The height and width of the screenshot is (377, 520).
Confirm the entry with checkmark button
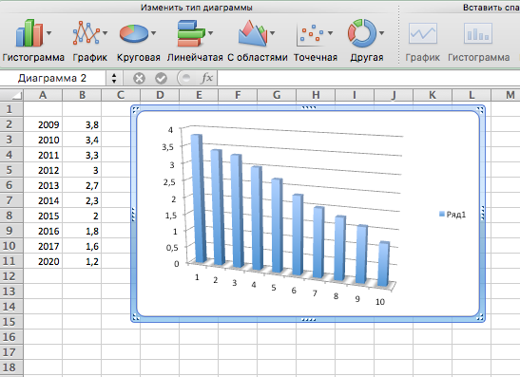(x=161, y=79)
